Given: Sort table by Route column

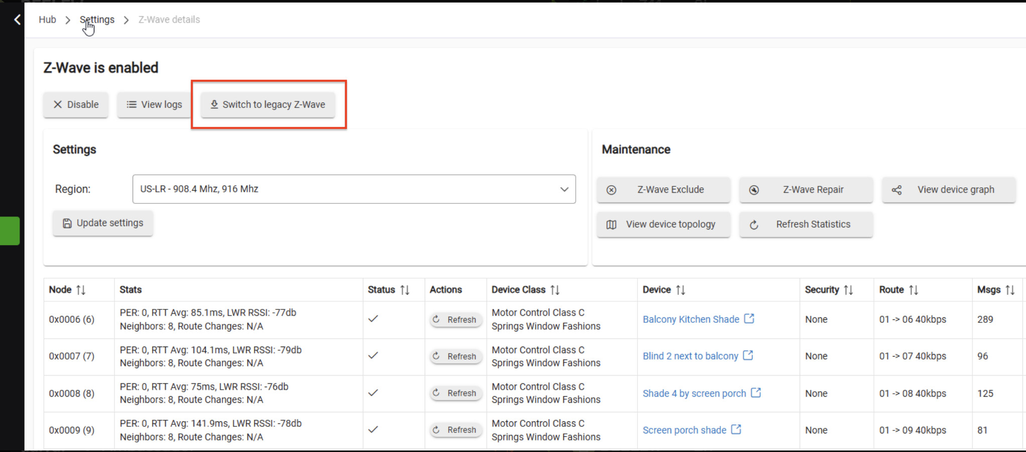Looking at the screenshot, I should (914, 290).
